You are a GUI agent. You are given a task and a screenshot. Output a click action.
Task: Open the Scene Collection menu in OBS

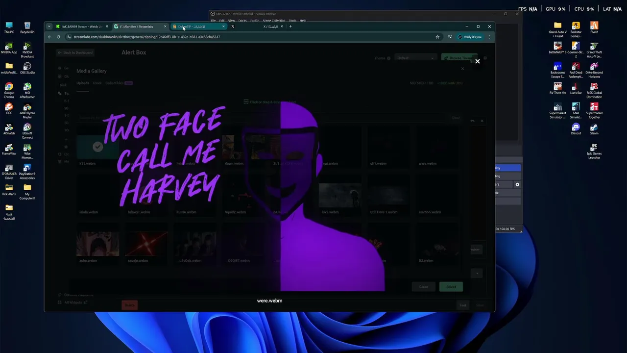(274, 21)
